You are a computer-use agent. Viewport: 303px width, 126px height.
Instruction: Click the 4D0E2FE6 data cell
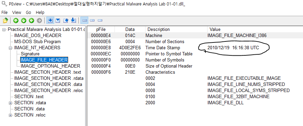coord(130,48)
